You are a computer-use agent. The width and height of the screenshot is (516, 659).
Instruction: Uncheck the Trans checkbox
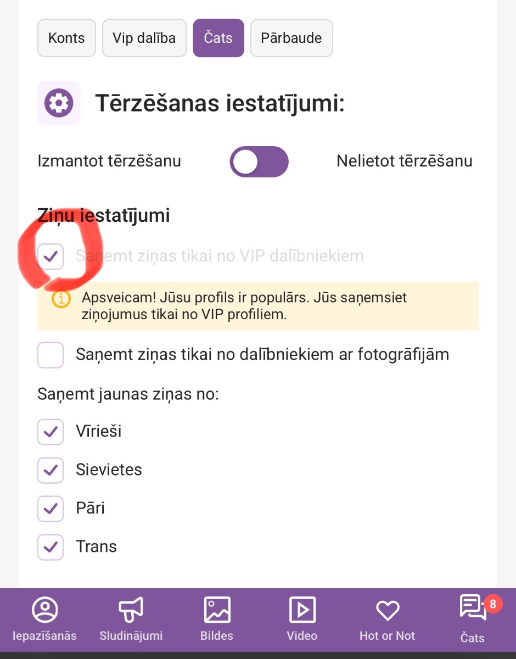point(51,547)
